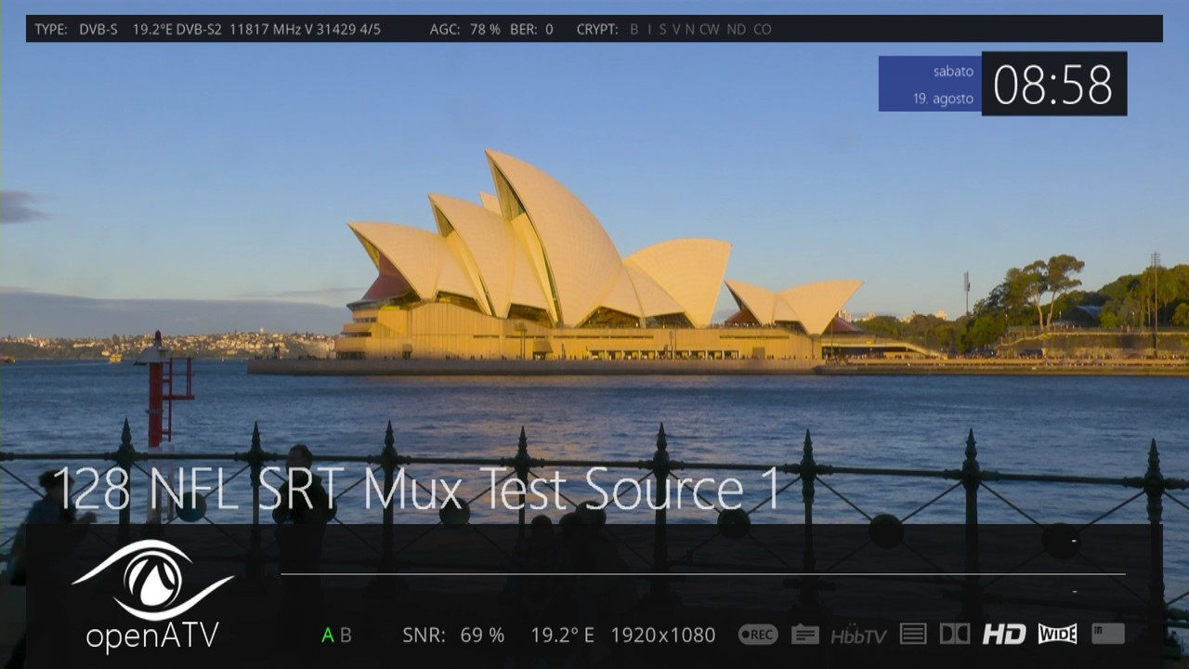Click the 19.2° E orbital position text
The height and width of the screenshot is (669, 1189).
click(562, 636)
